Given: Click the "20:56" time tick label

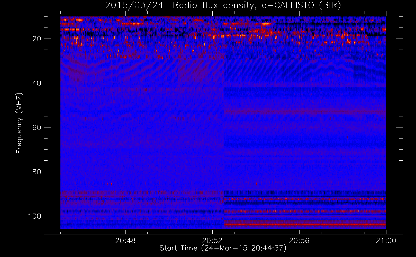Looking at the screenshot, I should [x=299, y=241].
